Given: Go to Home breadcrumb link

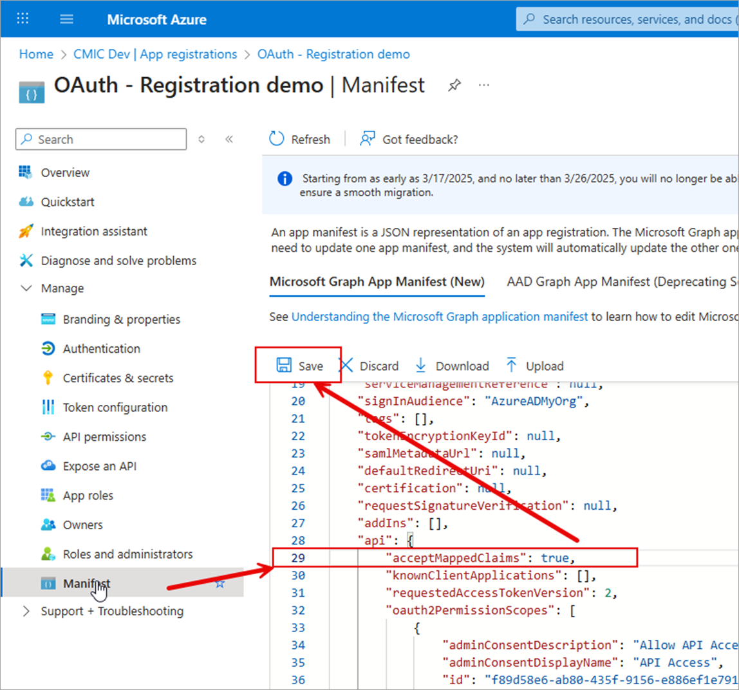Looking at the screenshot, I should coord(36,54).
